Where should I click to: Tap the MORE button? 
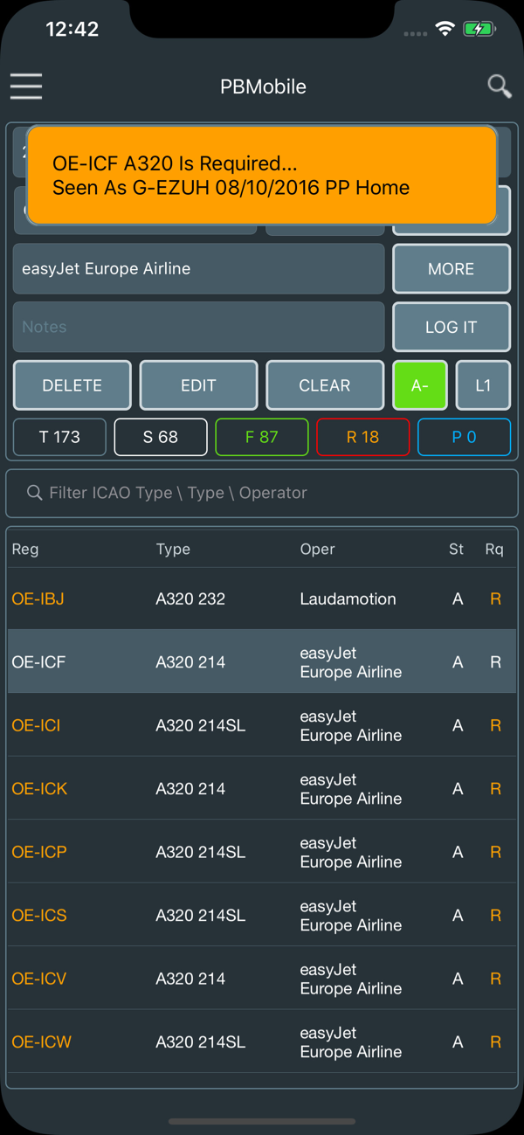point(452,269)
